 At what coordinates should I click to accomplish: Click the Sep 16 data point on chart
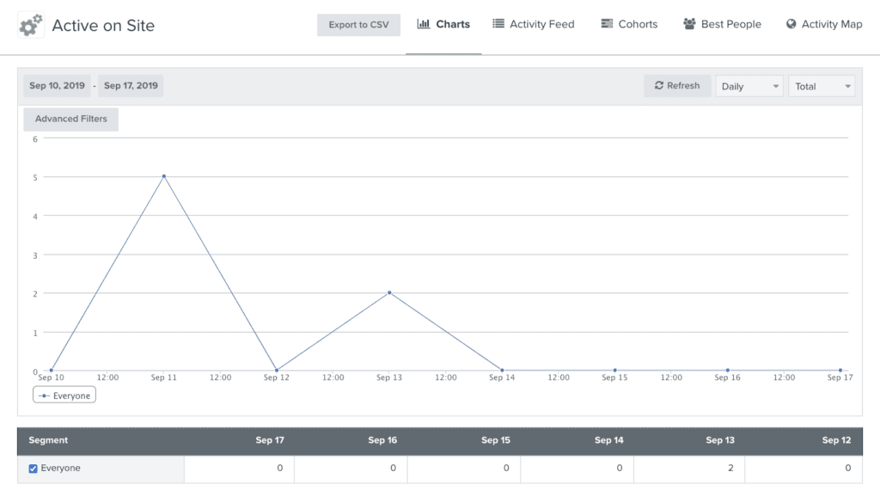(x=728, y=371)
